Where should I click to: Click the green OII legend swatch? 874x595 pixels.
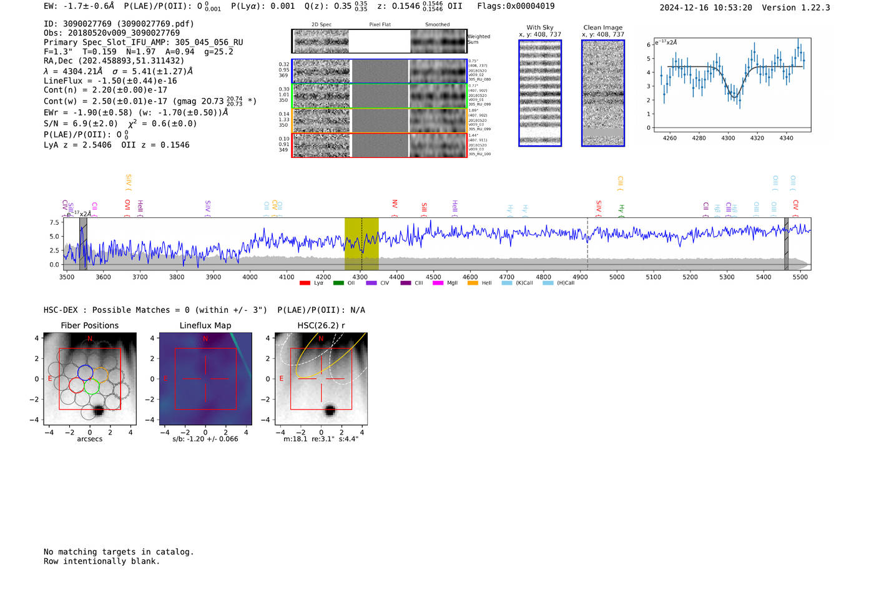(x=338, y=283)
